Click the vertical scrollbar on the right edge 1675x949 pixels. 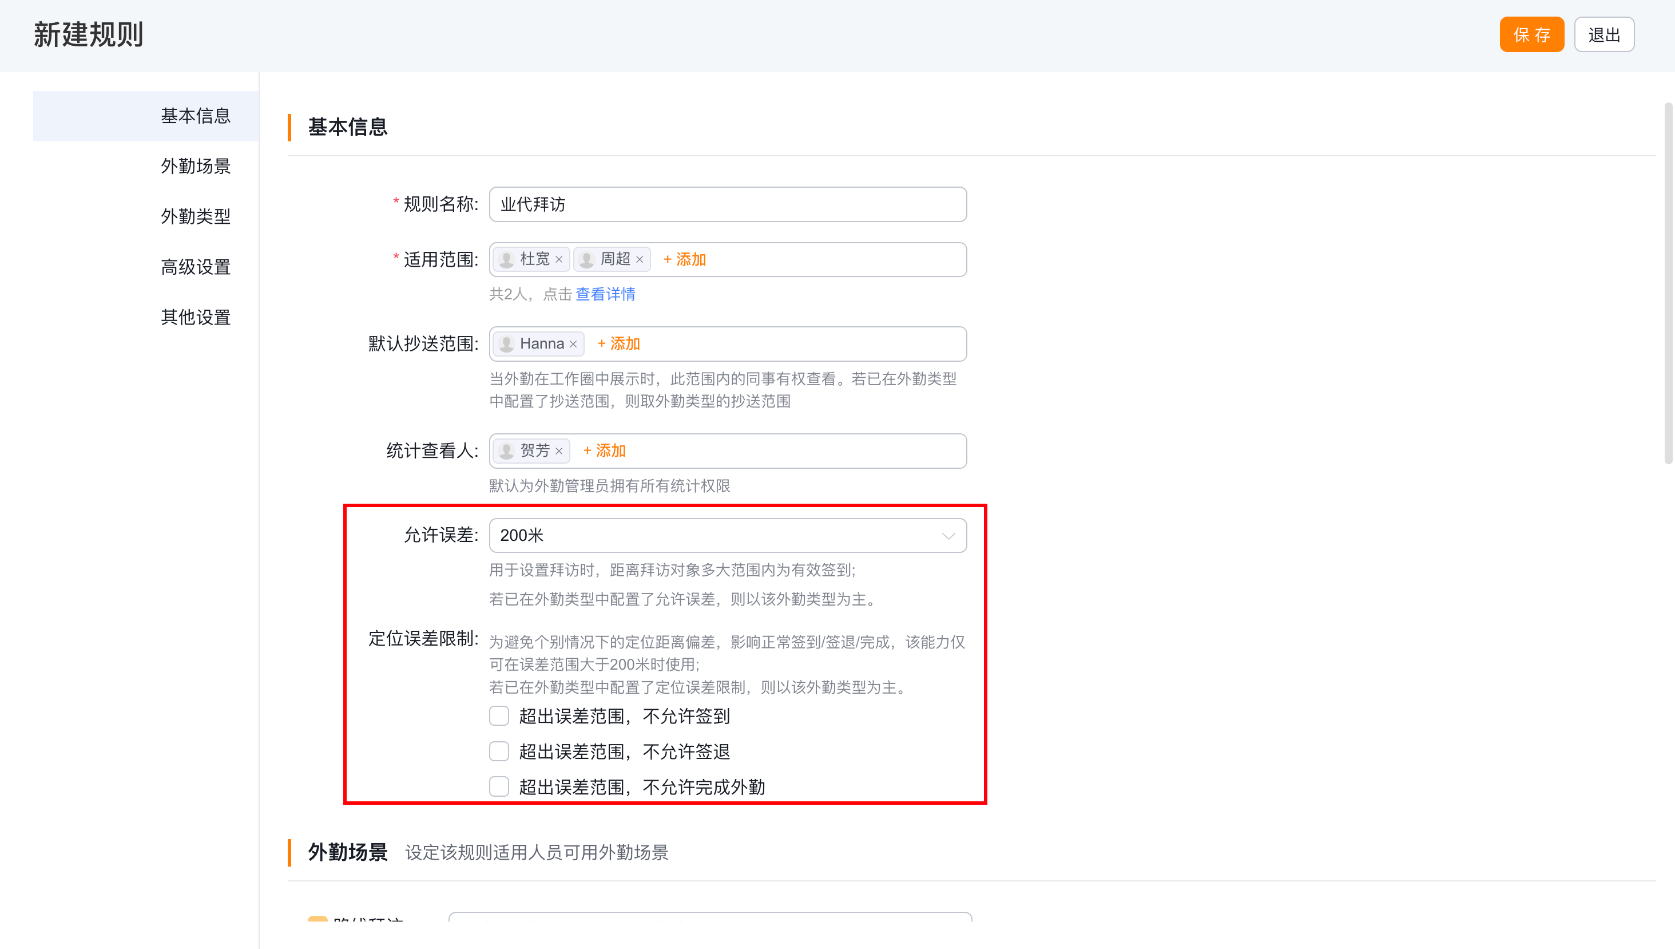pos(1668,283)
